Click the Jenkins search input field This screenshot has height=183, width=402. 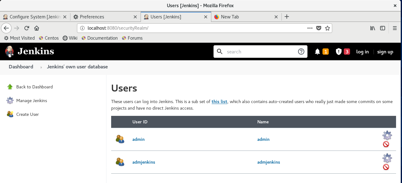point(260,52)
